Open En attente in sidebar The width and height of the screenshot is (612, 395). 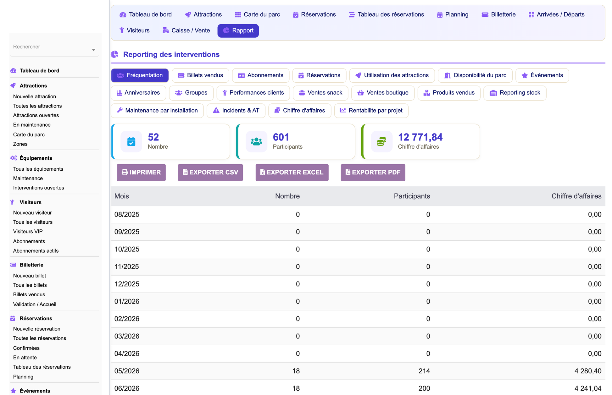pos(25,357)
